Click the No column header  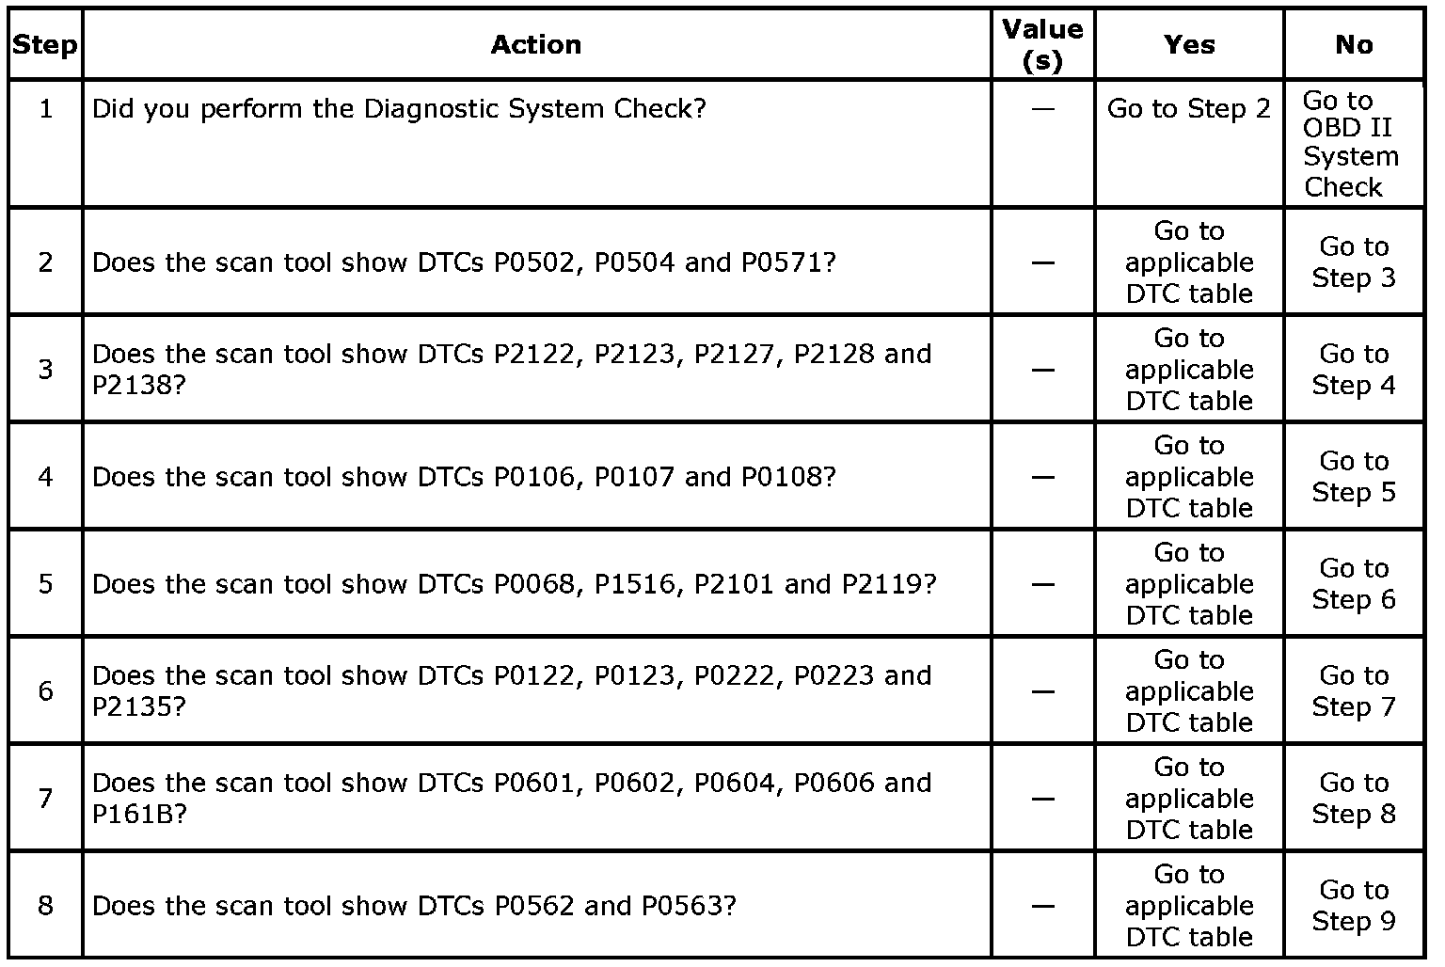coord(1354,44)
